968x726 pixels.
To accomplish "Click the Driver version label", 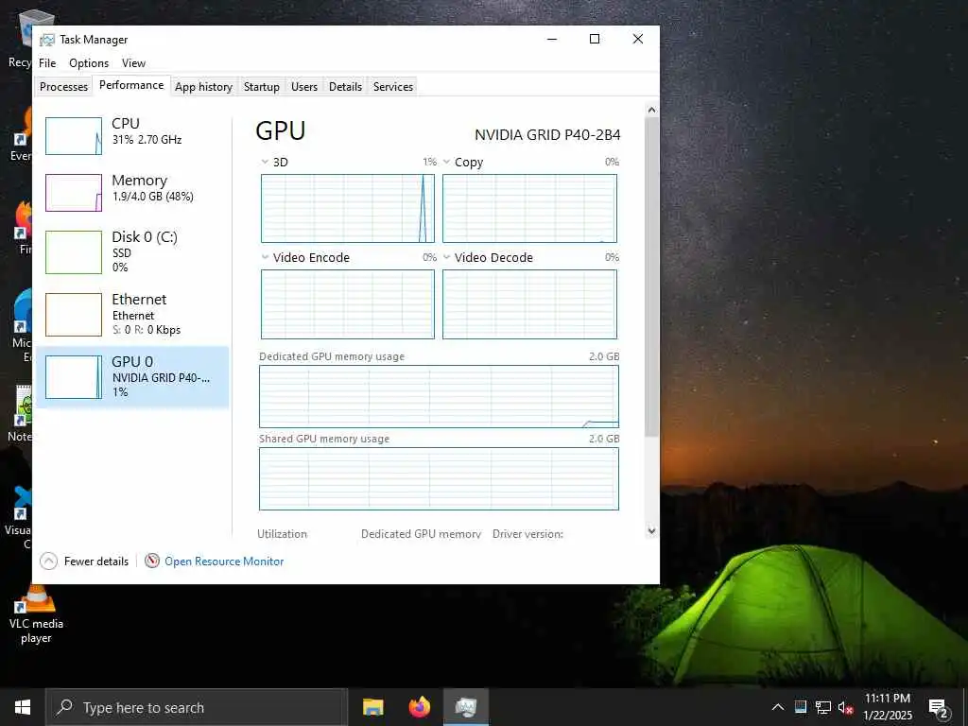I will pos(527,534).
